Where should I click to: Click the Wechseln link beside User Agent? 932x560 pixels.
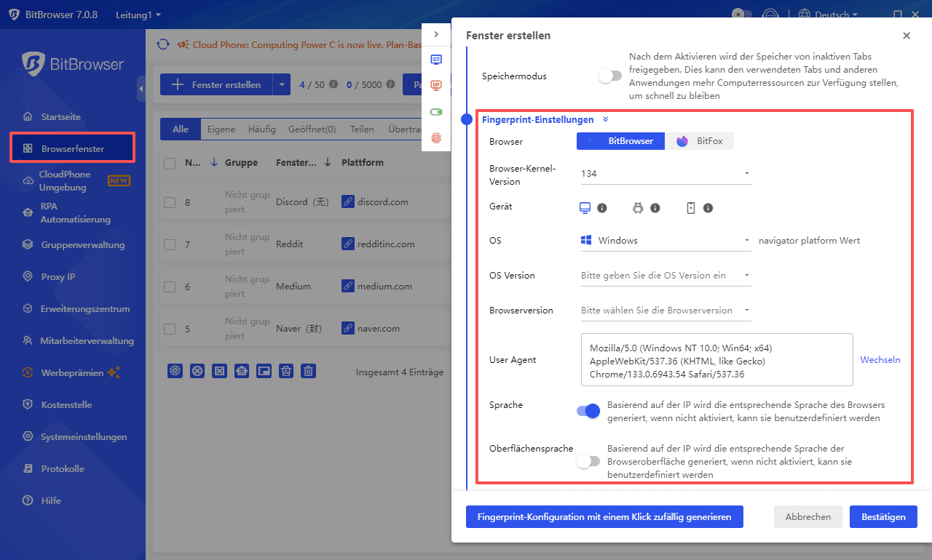click(880, 359)
